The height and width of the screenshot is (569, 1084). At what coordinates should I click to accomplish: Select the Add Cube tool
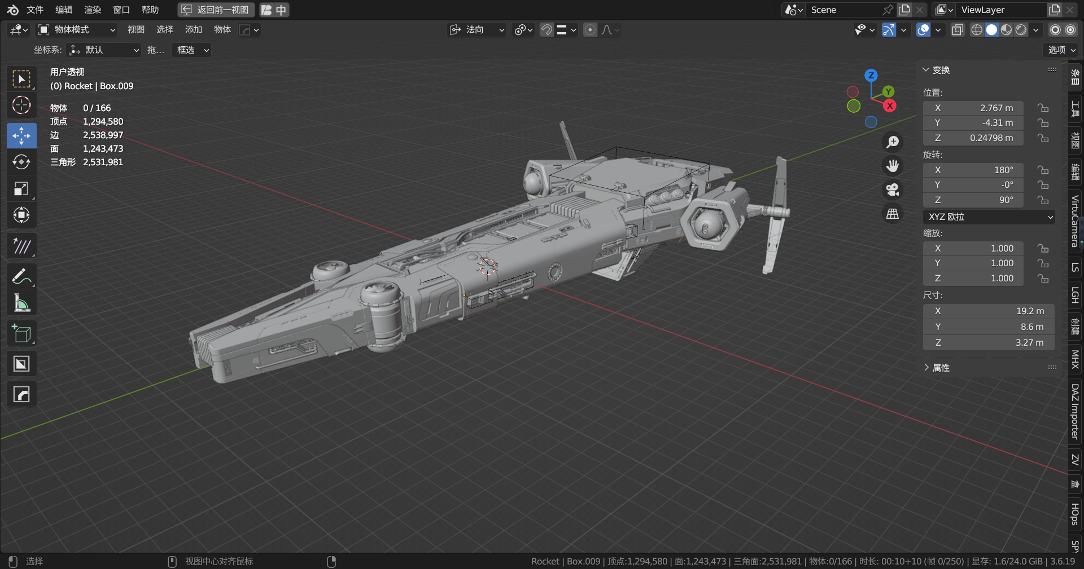tap(21, 333)
